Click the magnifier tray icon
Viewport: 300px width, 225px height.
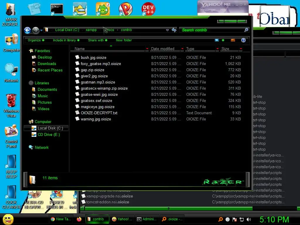coord(220,219)
